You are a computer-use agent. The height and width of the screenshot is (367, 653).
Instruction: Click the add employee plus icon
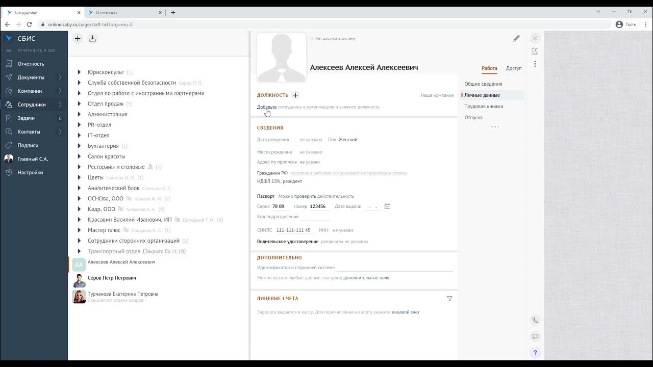[x=77, y=38]
